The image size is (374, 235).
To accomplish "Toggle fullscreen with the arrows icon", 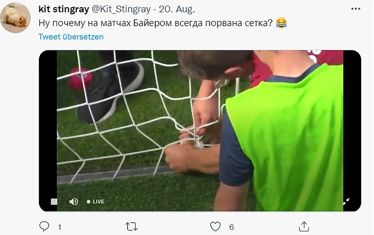I will pos(346,202).
